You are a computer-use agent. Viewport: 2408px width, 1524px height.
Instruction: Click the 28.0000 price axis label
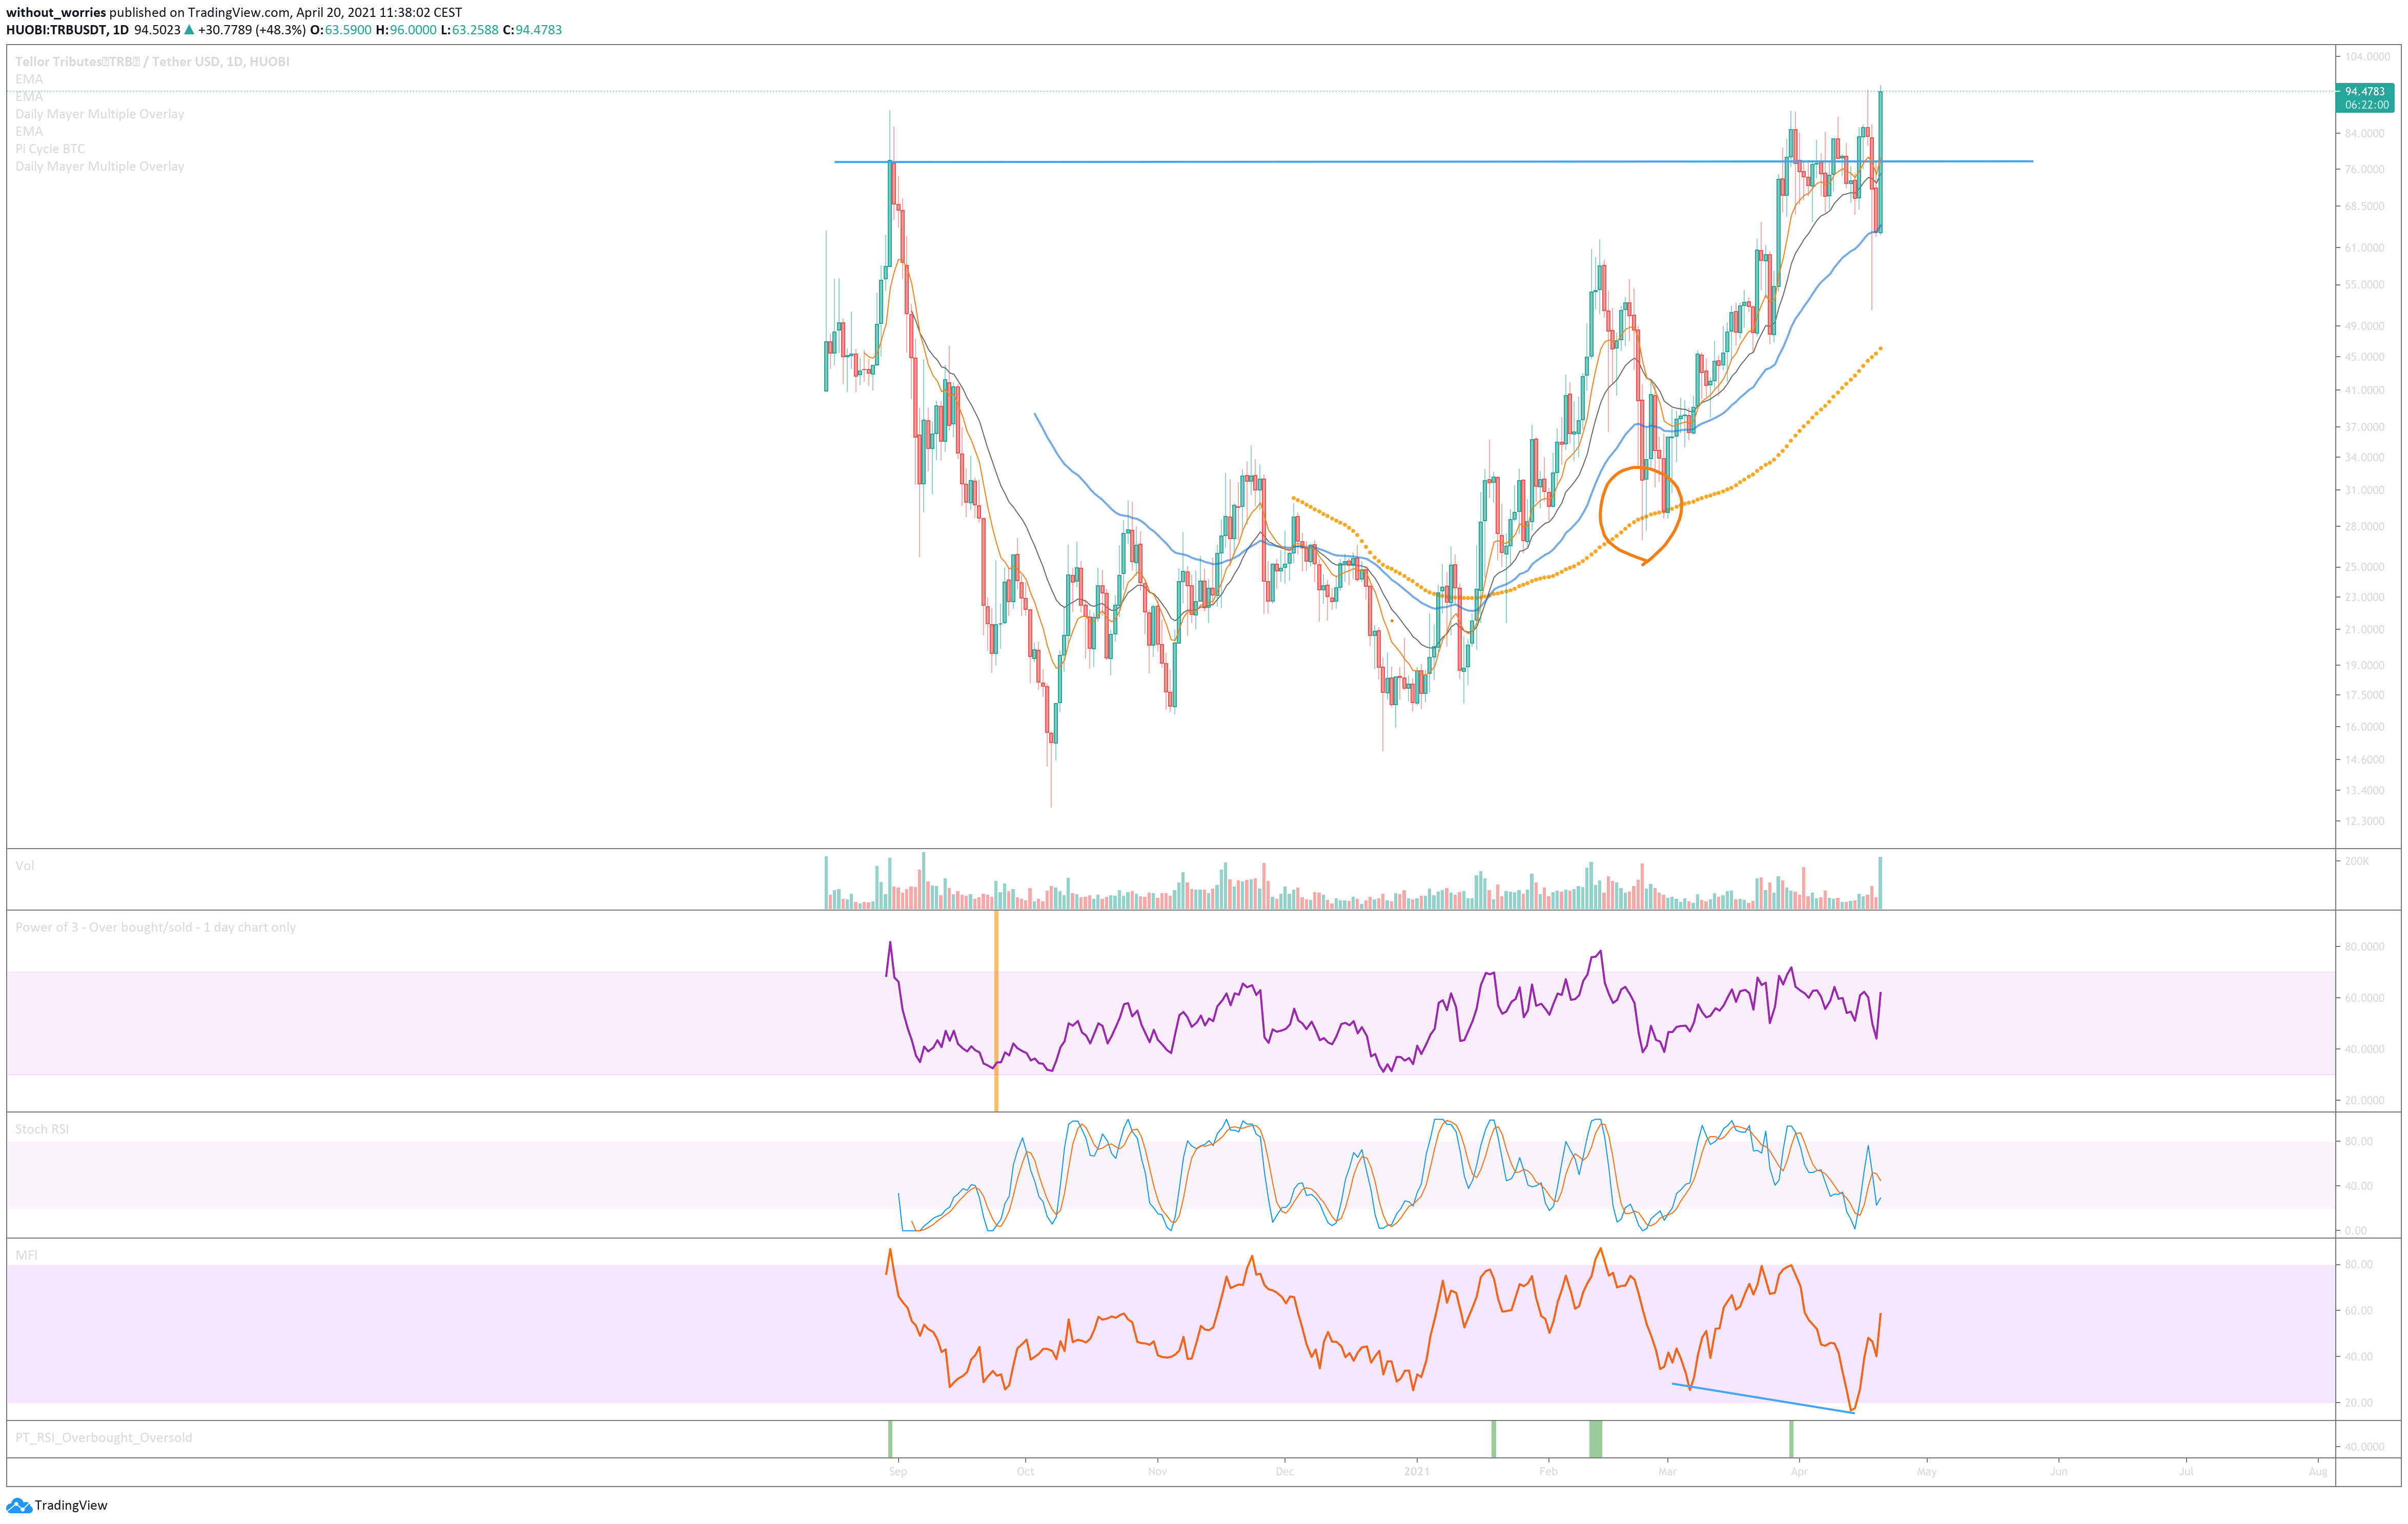coord(2365,527)
